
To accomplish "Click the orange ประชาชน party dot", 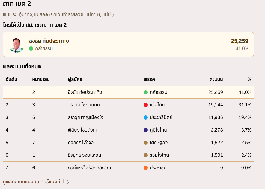I will point(145,168).
